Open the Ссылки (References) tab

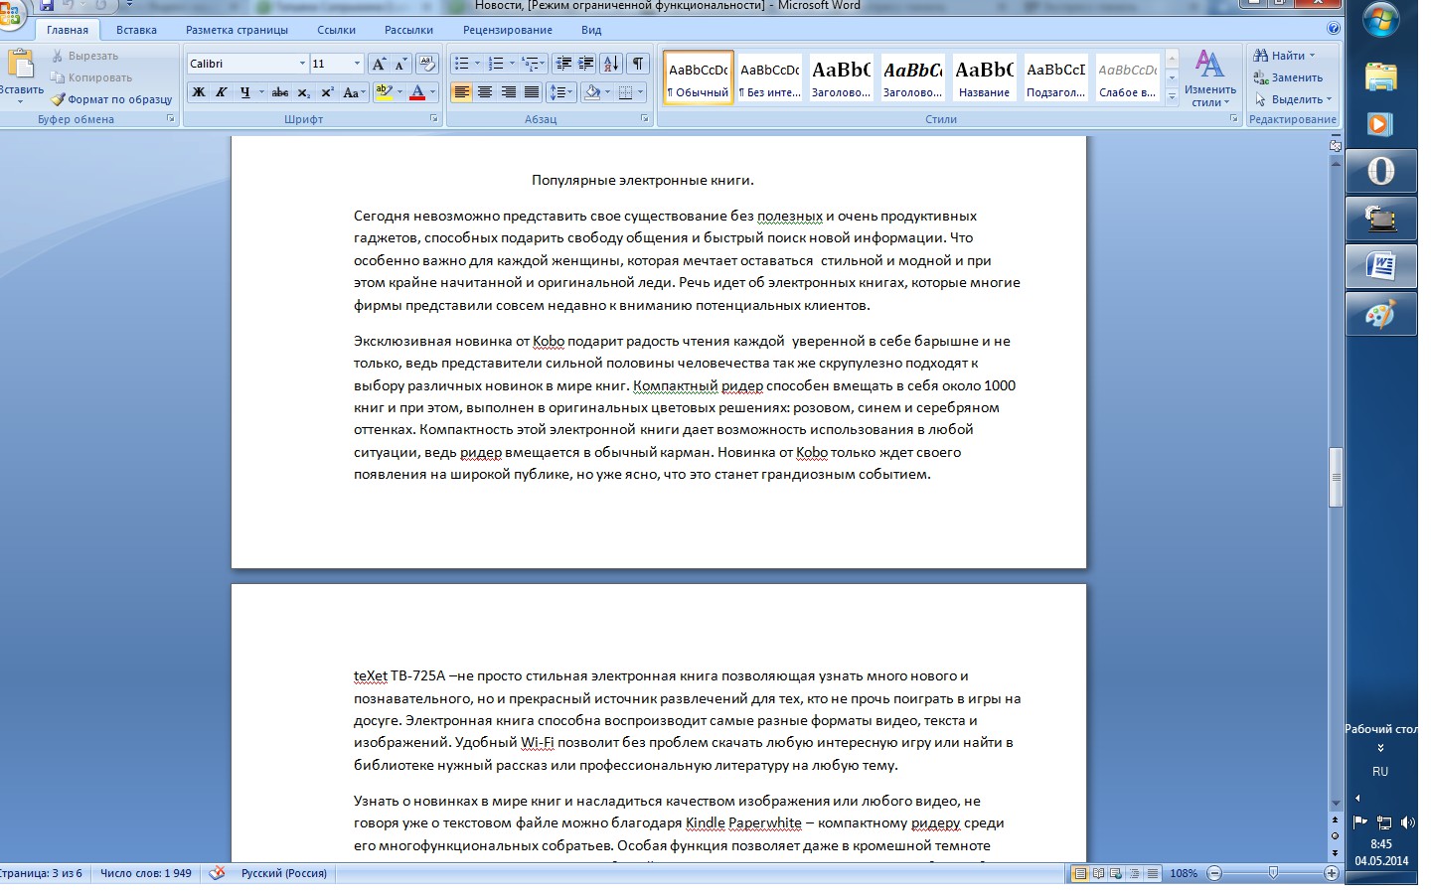click(x=336, y=30)
